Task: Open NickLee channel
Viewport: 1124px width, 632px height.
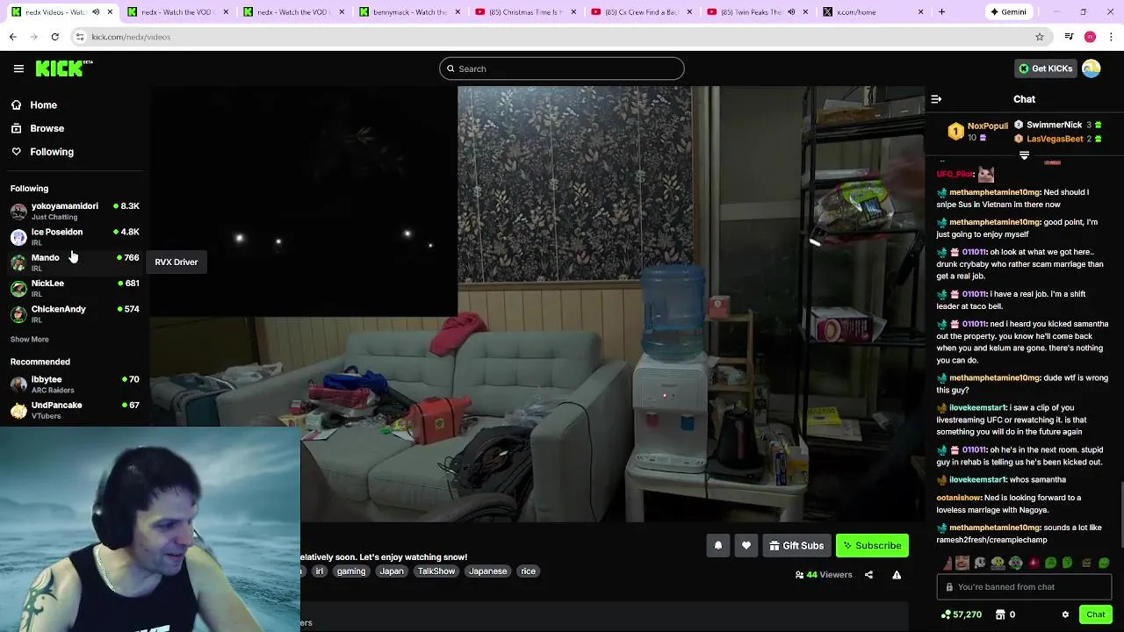Action: tap(75, 288)
